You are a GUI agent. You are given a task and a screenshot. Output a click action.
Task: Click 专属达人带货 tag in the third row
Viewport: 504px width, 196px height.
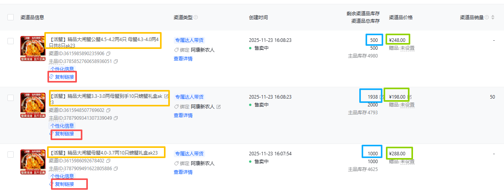click(190, 153)
